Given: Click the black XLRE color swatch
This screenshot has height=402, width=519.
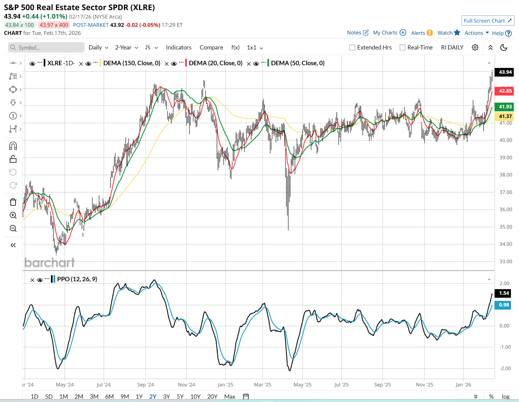Looking at the screenshot, I should tap(45, 63).
